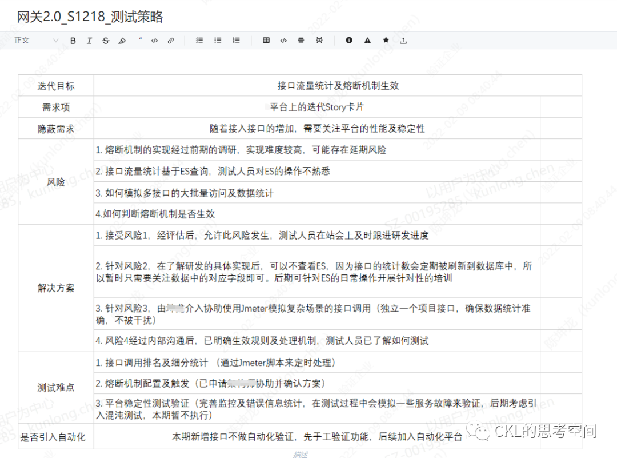Click the 需求项 row label

pyautogui.click(x=56, y=107)
